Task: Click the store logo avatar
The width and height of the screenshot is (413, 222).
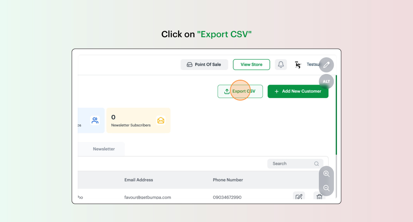Action: pos(298,64)
